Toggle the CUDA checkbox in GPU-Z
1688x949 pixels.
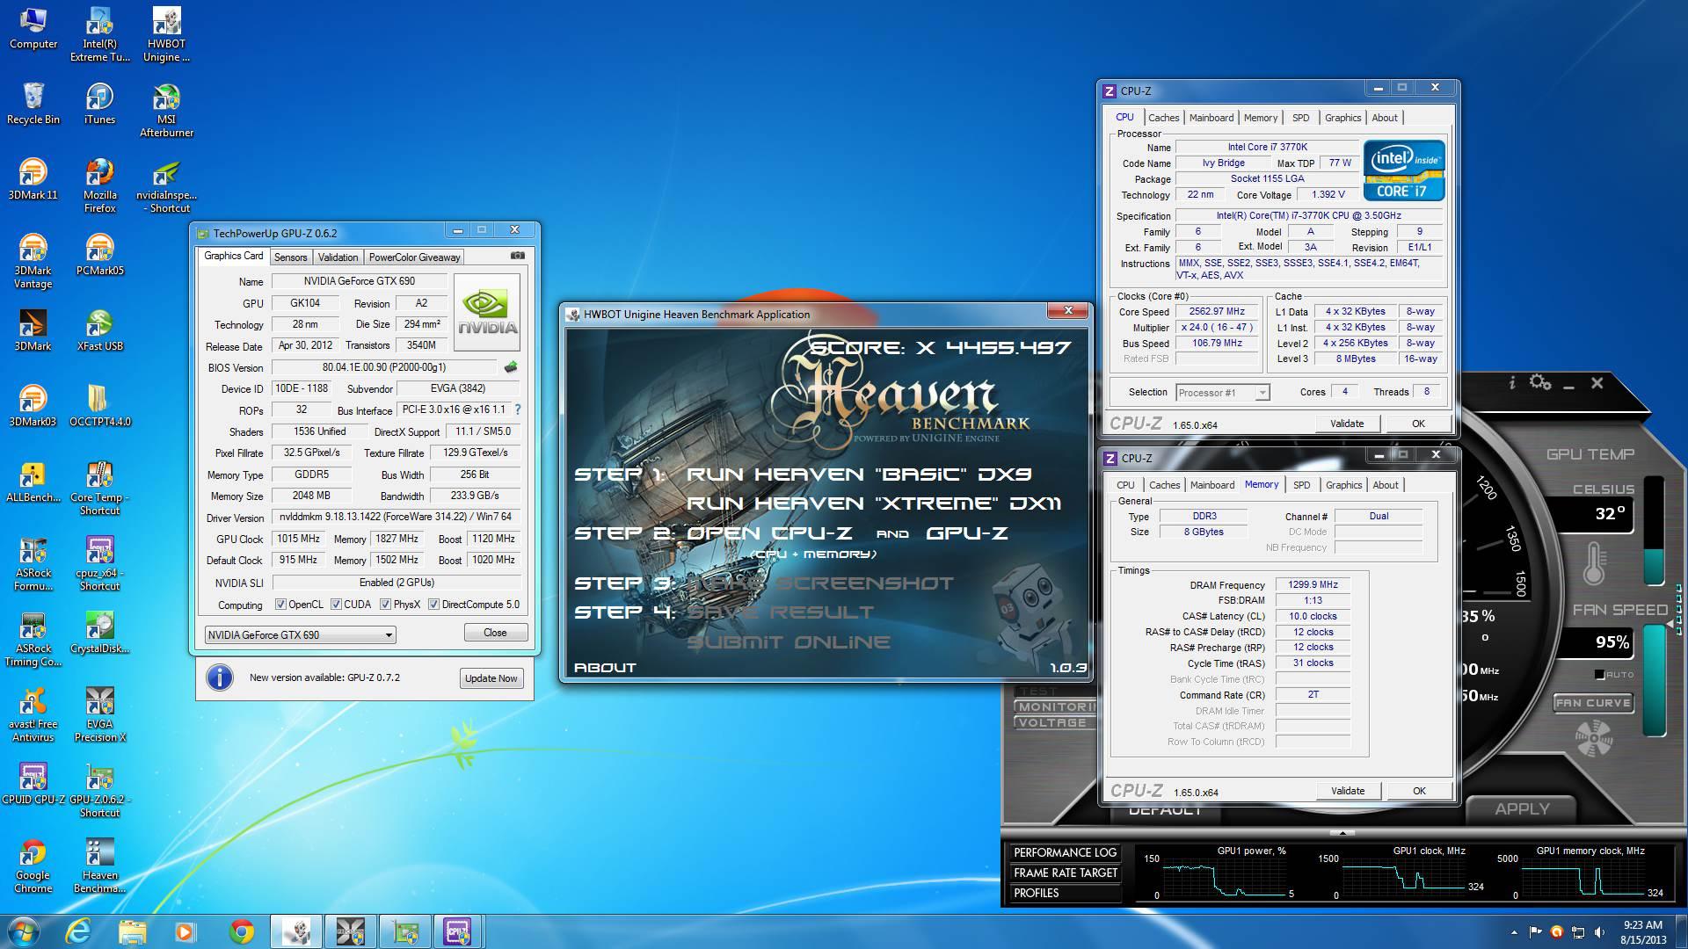[x=336, y=605]
